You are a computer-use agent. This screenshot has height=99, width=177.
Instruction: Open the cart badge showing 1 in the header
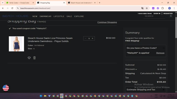click(171, 16)
